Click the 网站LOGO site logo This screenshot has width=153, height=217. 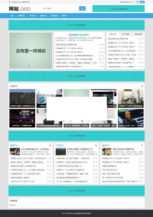(x=20, y=9)
